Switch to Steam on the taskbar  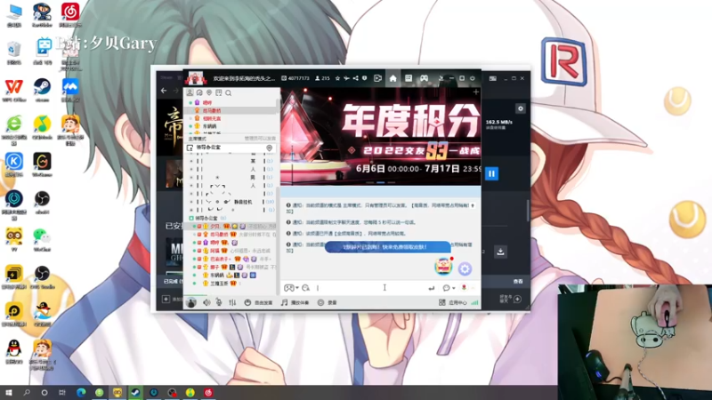[135, 392]
